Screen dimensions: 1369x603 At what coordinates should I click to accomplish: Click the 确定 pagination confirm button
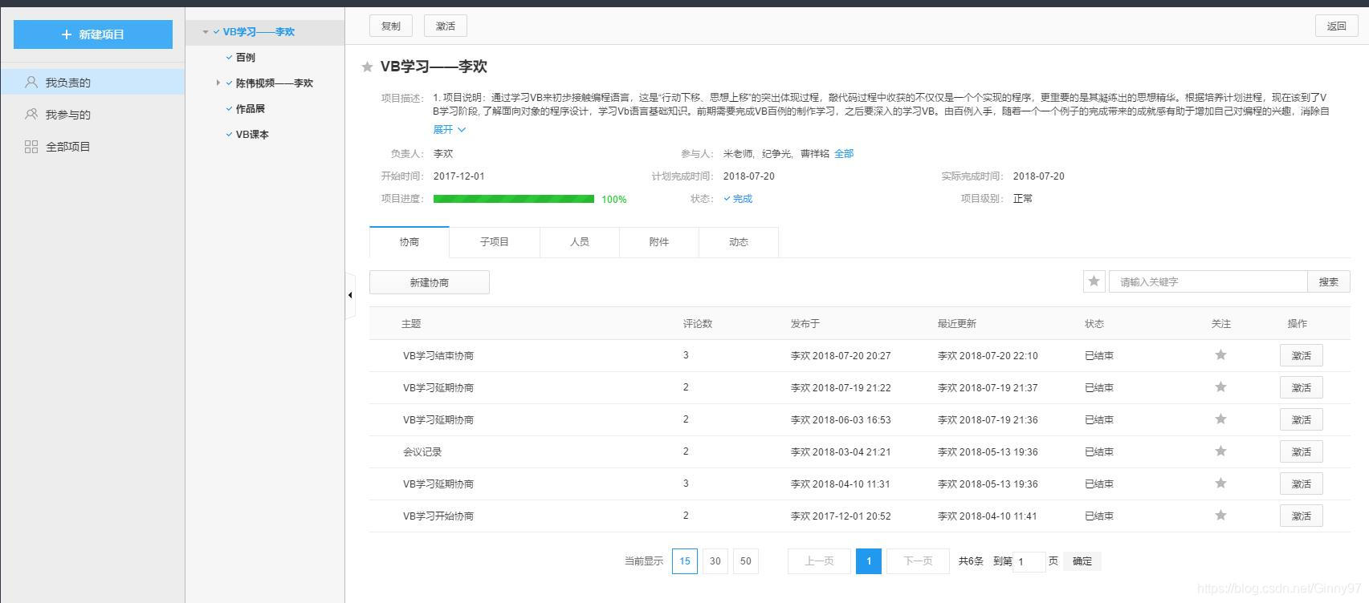[1082, 561]
